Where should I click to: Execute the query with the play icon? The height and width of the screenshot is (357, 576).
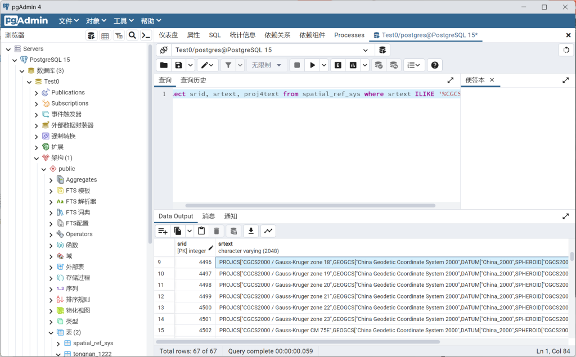point(313,65)
